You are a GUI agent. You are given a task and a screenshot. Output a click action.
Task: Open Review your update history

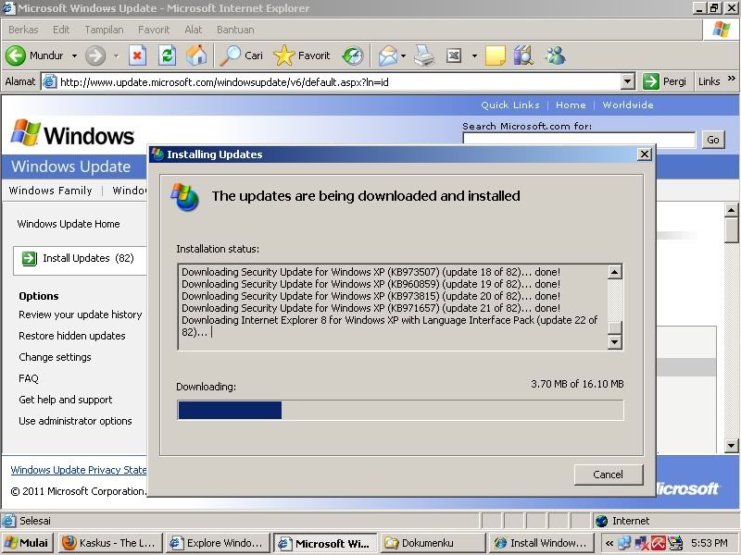(x=81, y=314)
